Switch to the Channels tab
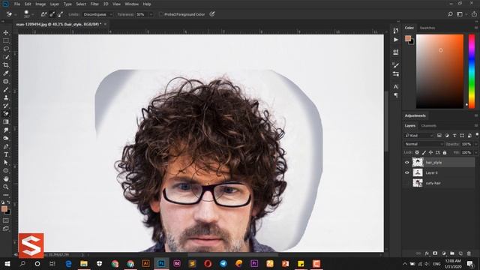480x270 pixels. coord(428,125)
